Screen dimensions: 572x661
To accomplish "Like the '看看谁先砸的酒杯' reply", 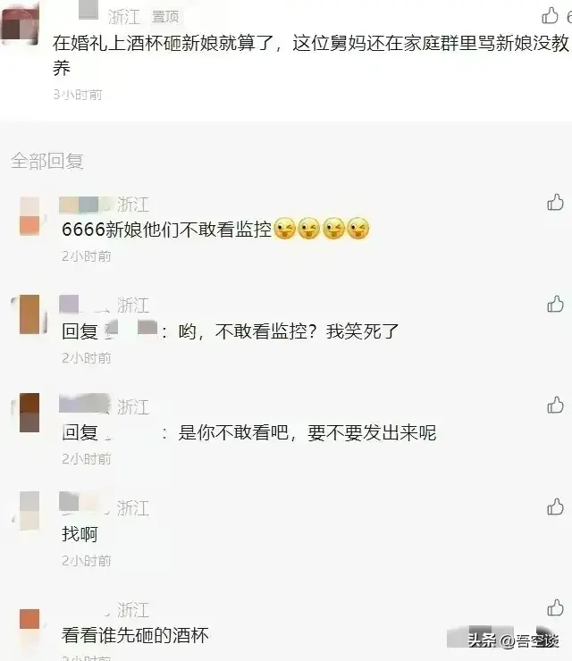I will tap(555, 608).
